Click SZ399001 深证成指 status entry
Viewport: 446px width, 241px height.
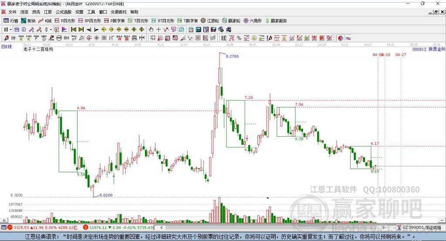(x=422, y=228)
